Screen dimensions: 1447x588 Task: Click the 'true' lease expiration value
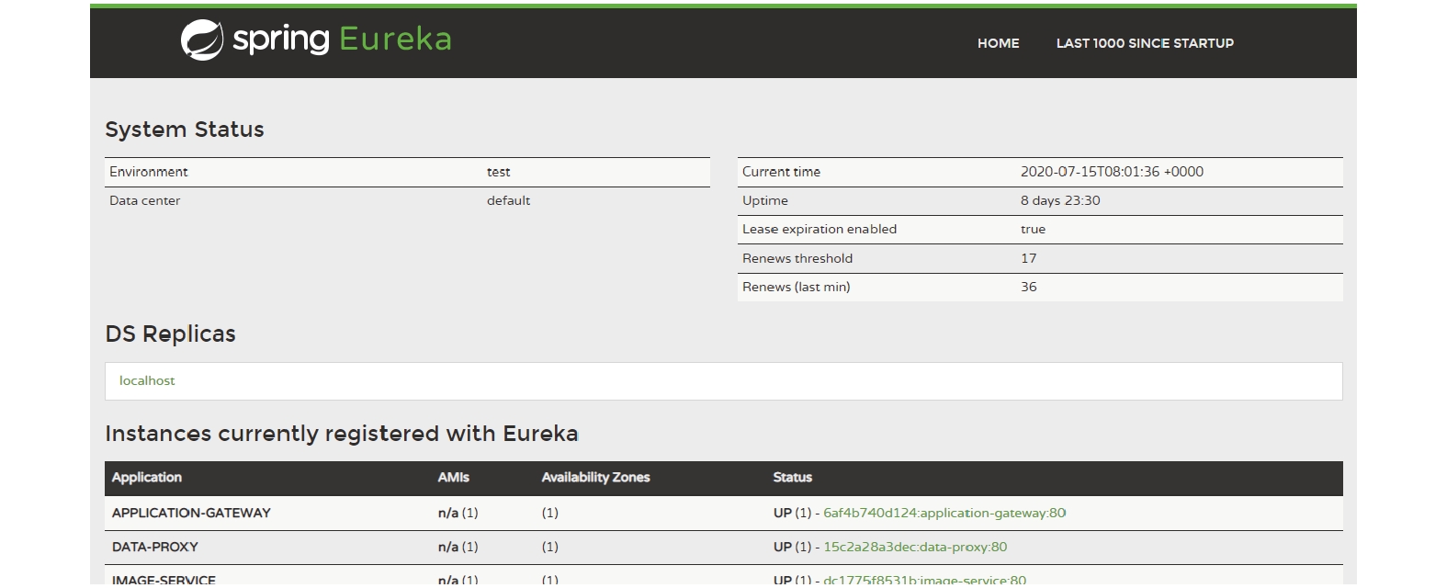tap(1033, 229)
